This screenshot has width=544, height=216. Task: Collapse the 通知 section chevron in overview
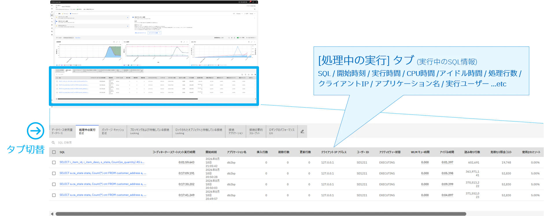tap(57, 14)
